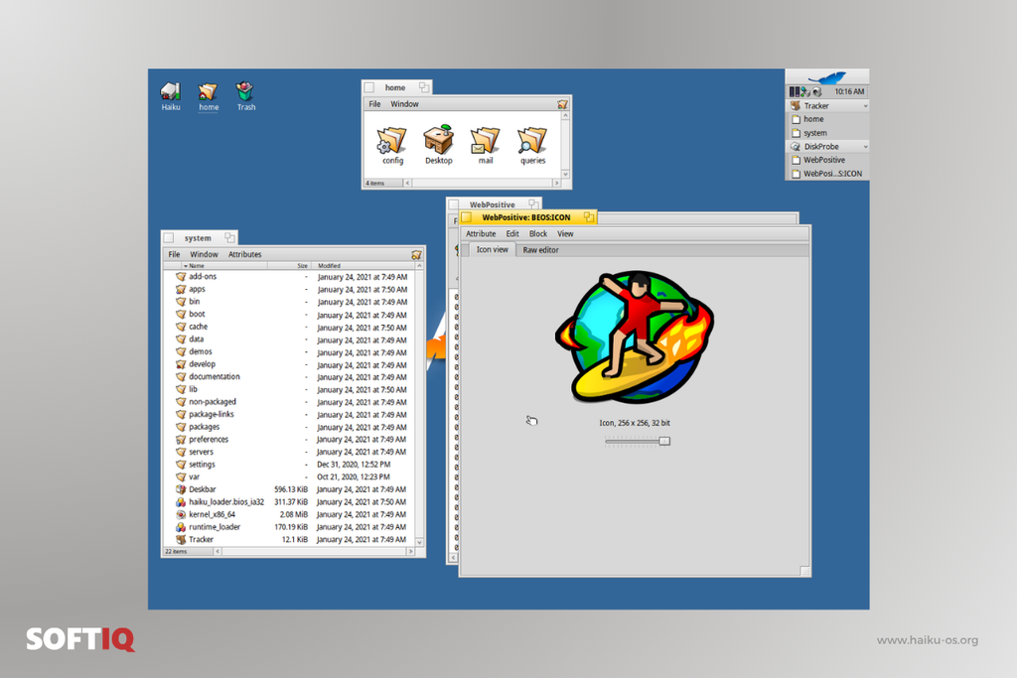Click the haiku_loader.bios_ia32 file icon
The image size is (1017, 678).
tap(181, 502)
